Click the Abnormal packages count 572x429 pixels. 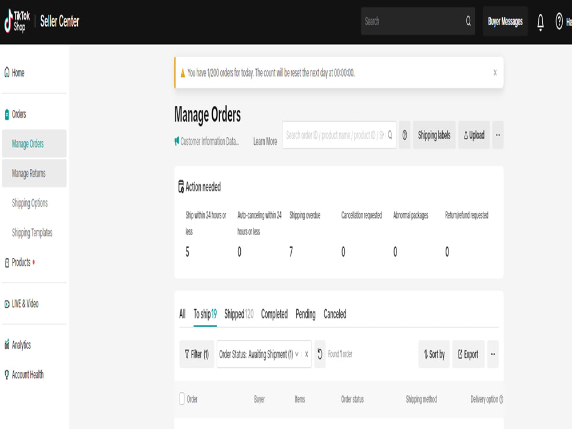(x=395, y=252)
